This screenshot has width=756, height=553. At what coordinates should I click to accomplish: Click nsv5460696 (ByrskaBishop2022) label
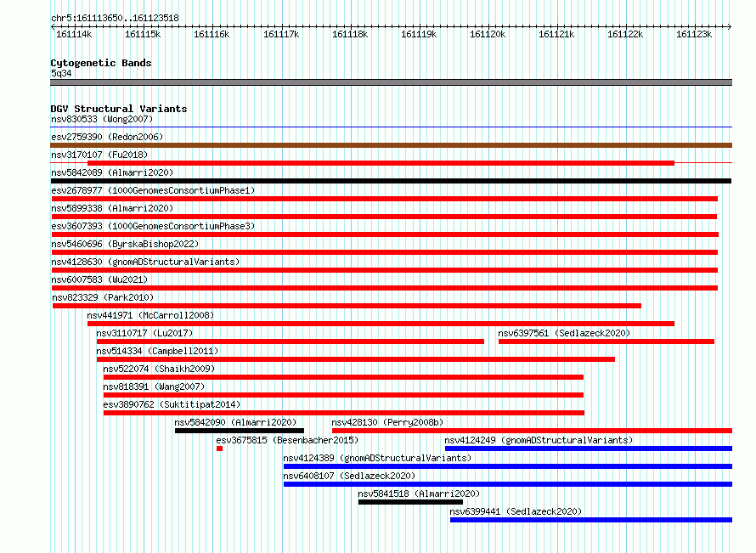coord(125,244)
